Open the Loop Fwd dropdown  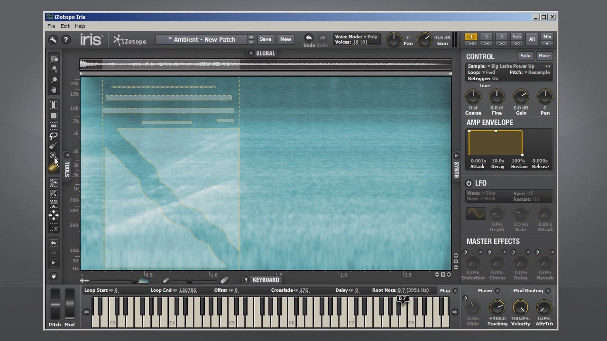coord(488,72)
